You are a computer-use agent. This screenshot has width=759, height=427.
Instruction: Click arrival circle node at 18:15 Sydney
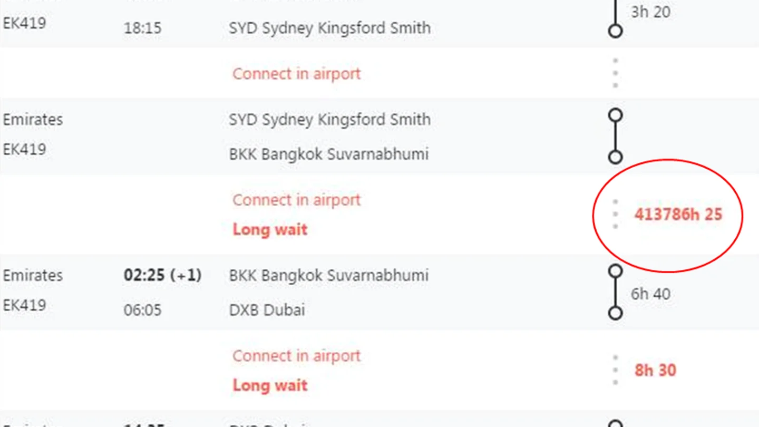[615, 31]
